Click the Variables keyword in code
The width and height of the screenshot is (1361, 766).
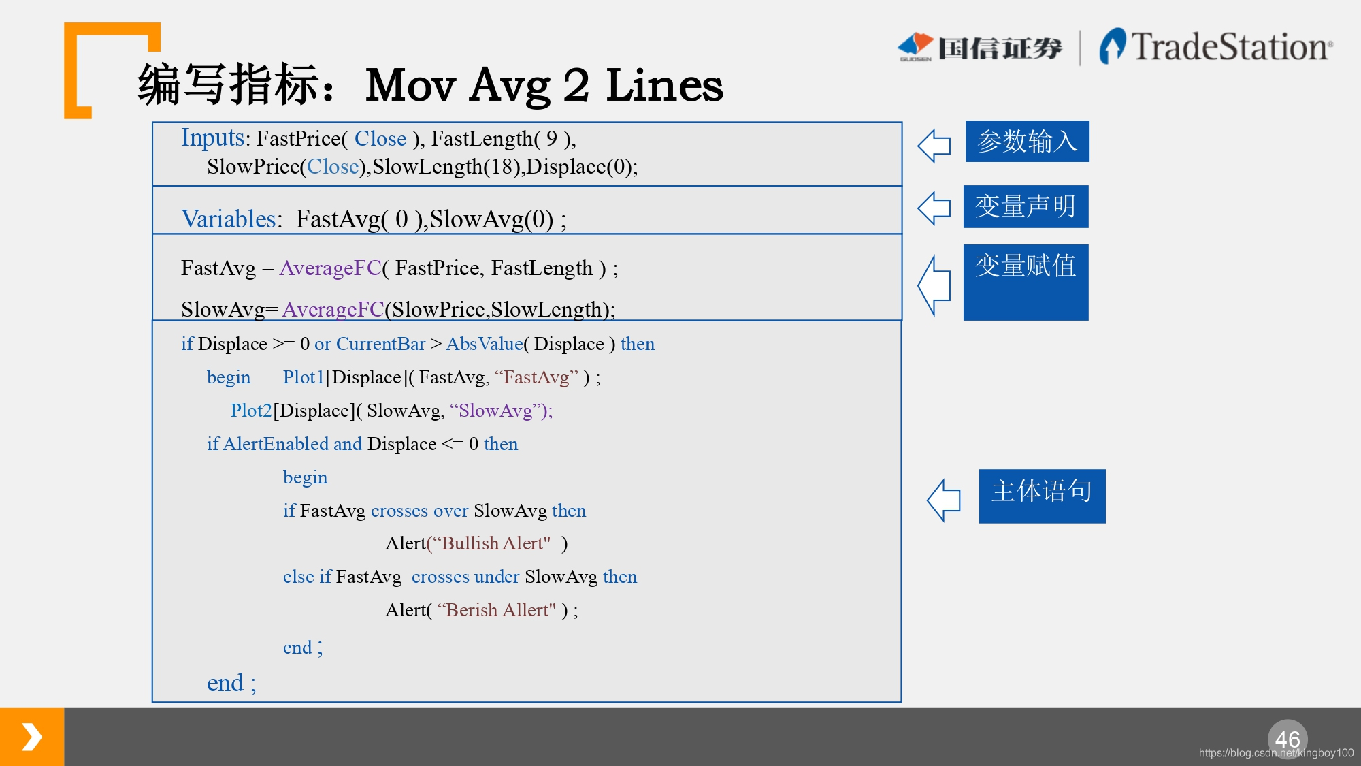click(229, 219)
